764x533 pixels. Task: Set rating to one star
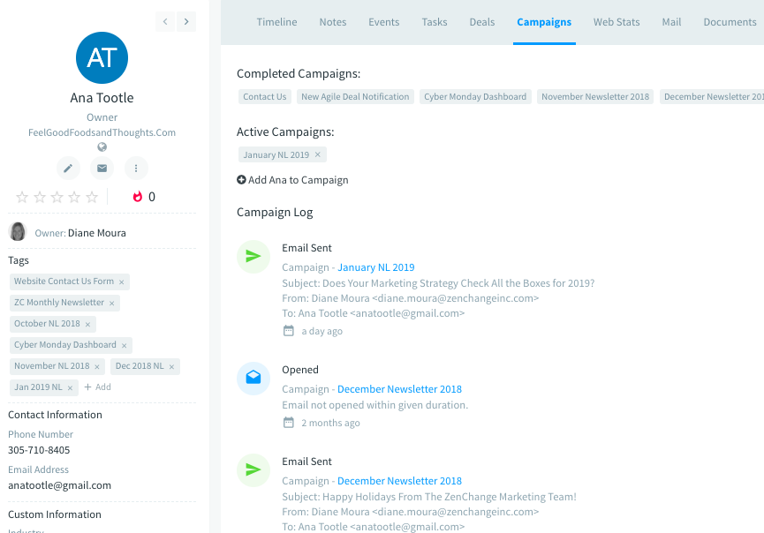tap(22, 197)
